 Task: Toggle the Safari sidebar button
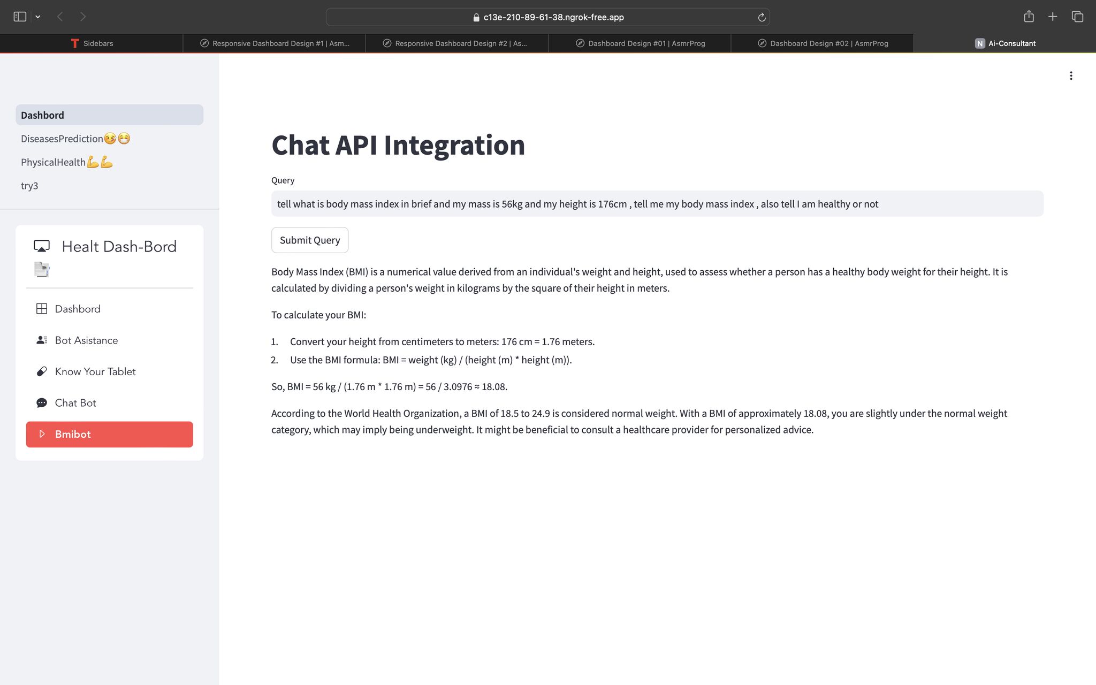click(x=20, y=17)
